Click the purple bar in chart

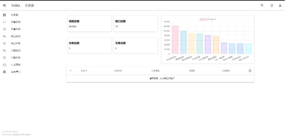click(x=208, y=45)
